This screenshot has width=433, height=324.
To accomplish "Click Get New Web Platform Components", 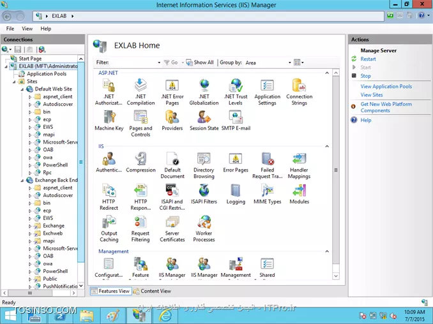I will click(386, 107).
